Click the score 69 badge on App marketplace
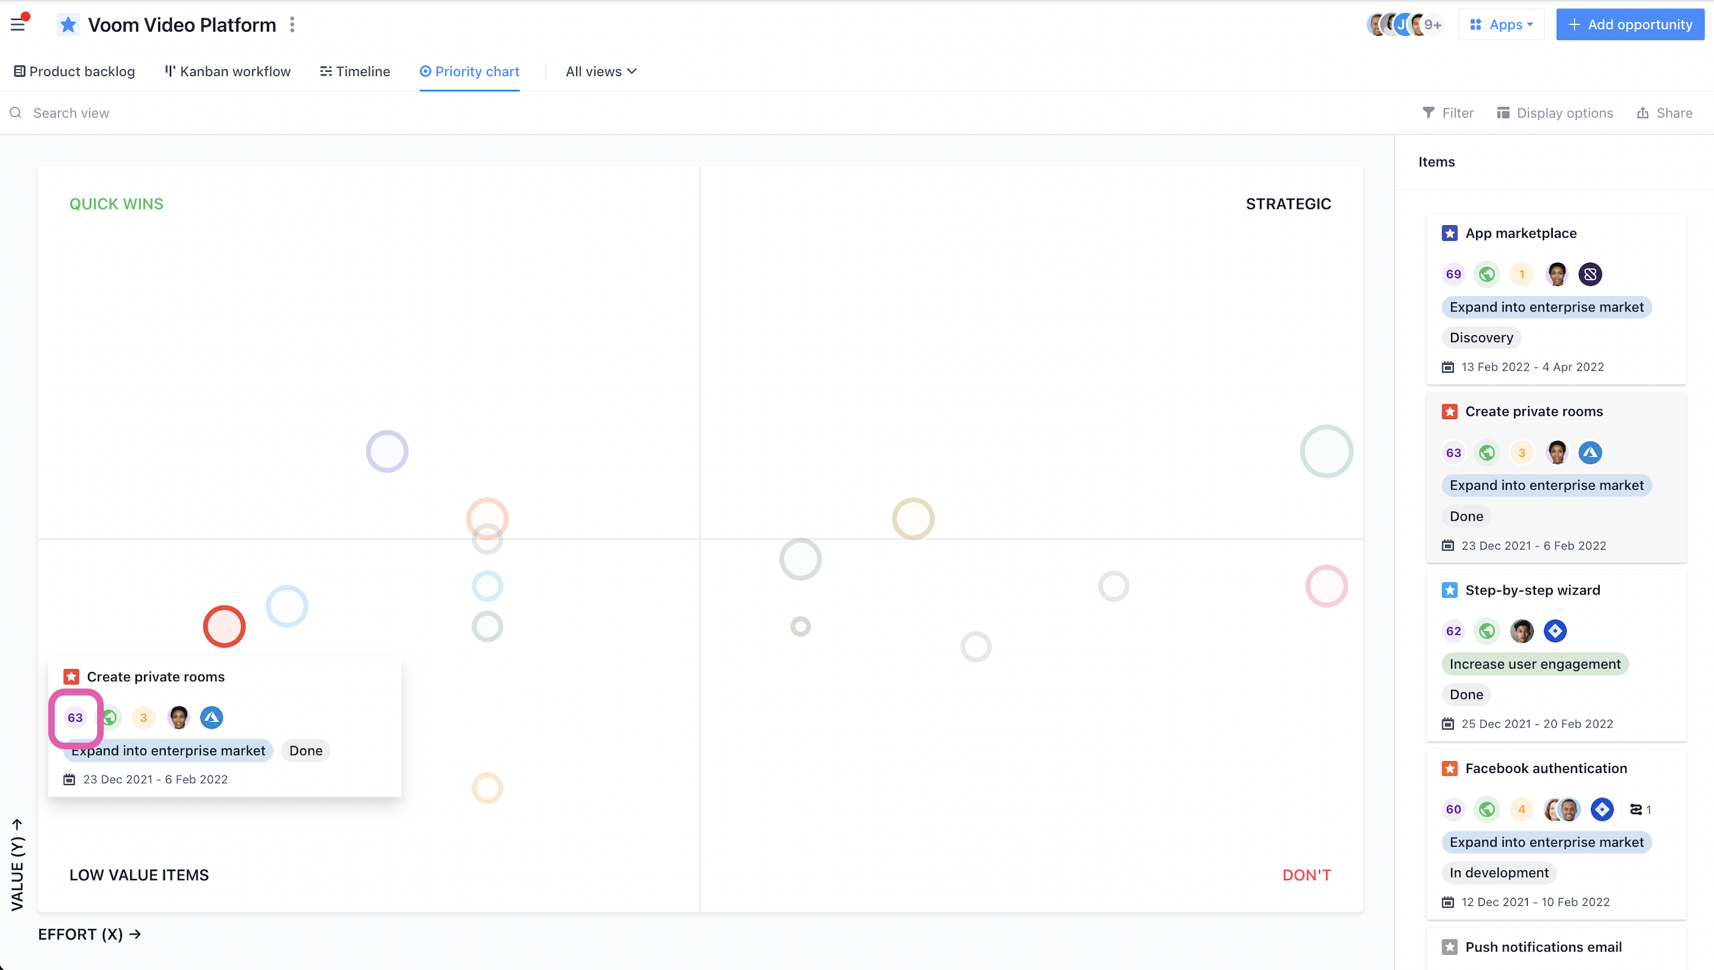Viewport: 1714px width, 970px height. 1454,274
